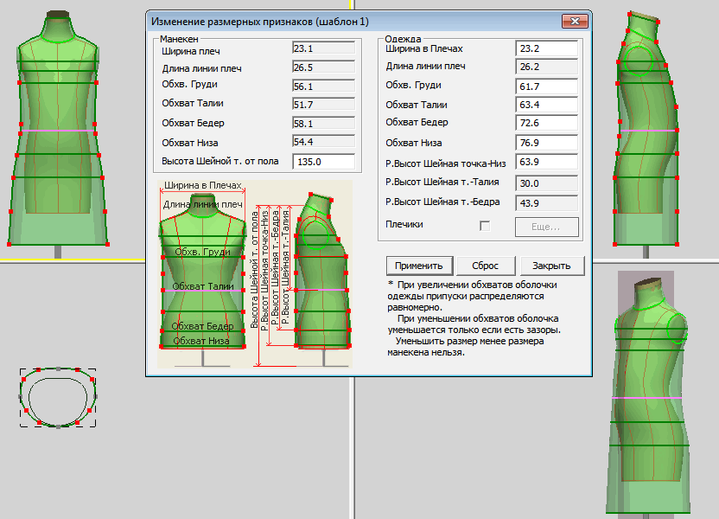
Task: Click the mannequin Ширина плеч value 23.1
Action: [324, 49]
